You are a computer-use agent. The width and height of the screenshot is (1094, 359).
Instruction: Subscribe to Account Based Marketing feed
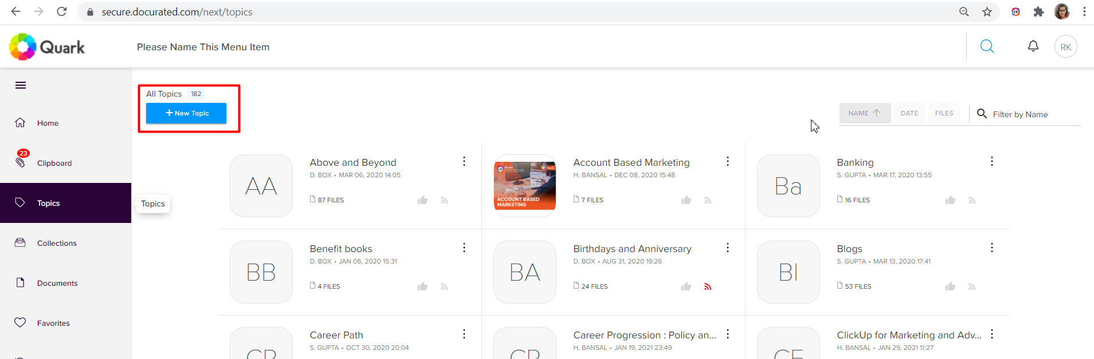[708, 200]
